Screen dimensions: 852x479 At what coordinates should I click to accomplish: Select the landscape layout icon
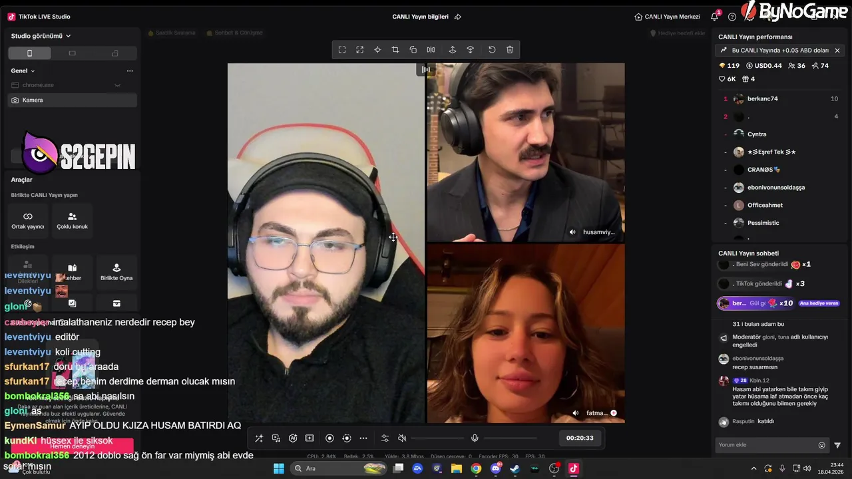73,53
